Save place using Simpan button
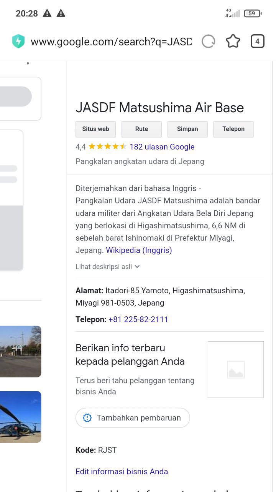The height and width of the screenshot is (492, 276). 187,129
